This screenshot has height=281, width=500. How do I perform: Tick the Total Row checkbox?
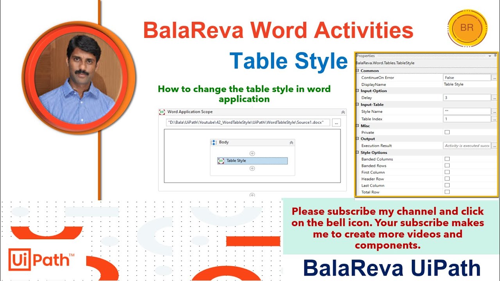point(447,192)
